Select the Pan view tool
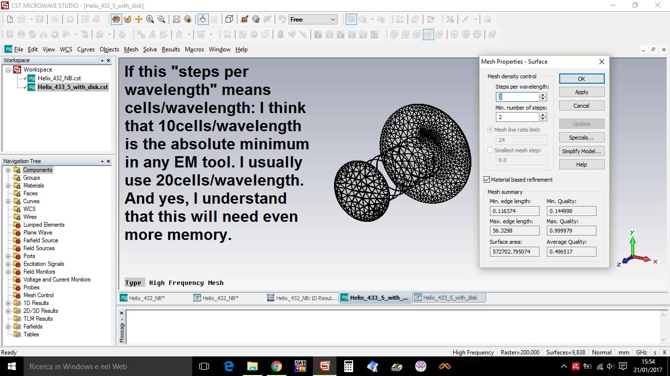 tap(139, 20)
